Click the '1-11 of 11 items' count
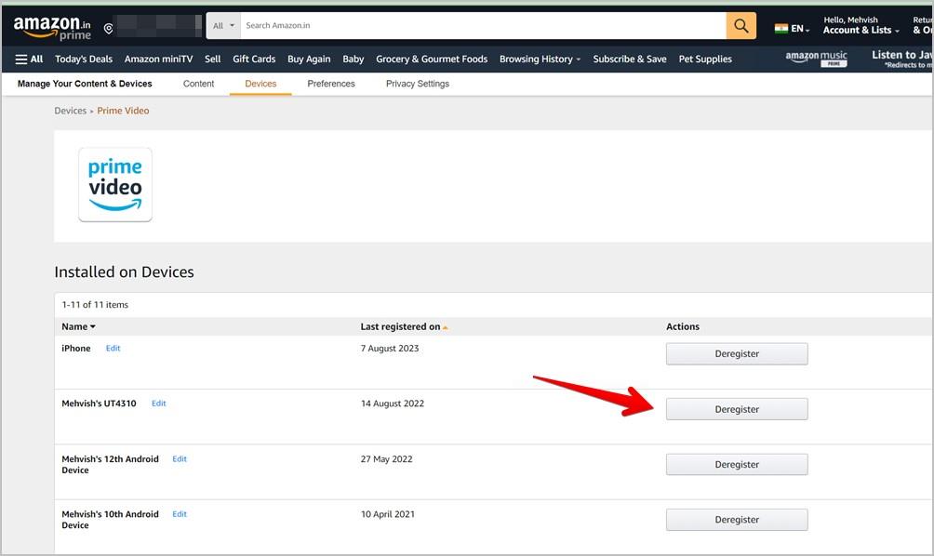Image resolution: width=934 pixels, height=556 pixels. click(95, 304)
